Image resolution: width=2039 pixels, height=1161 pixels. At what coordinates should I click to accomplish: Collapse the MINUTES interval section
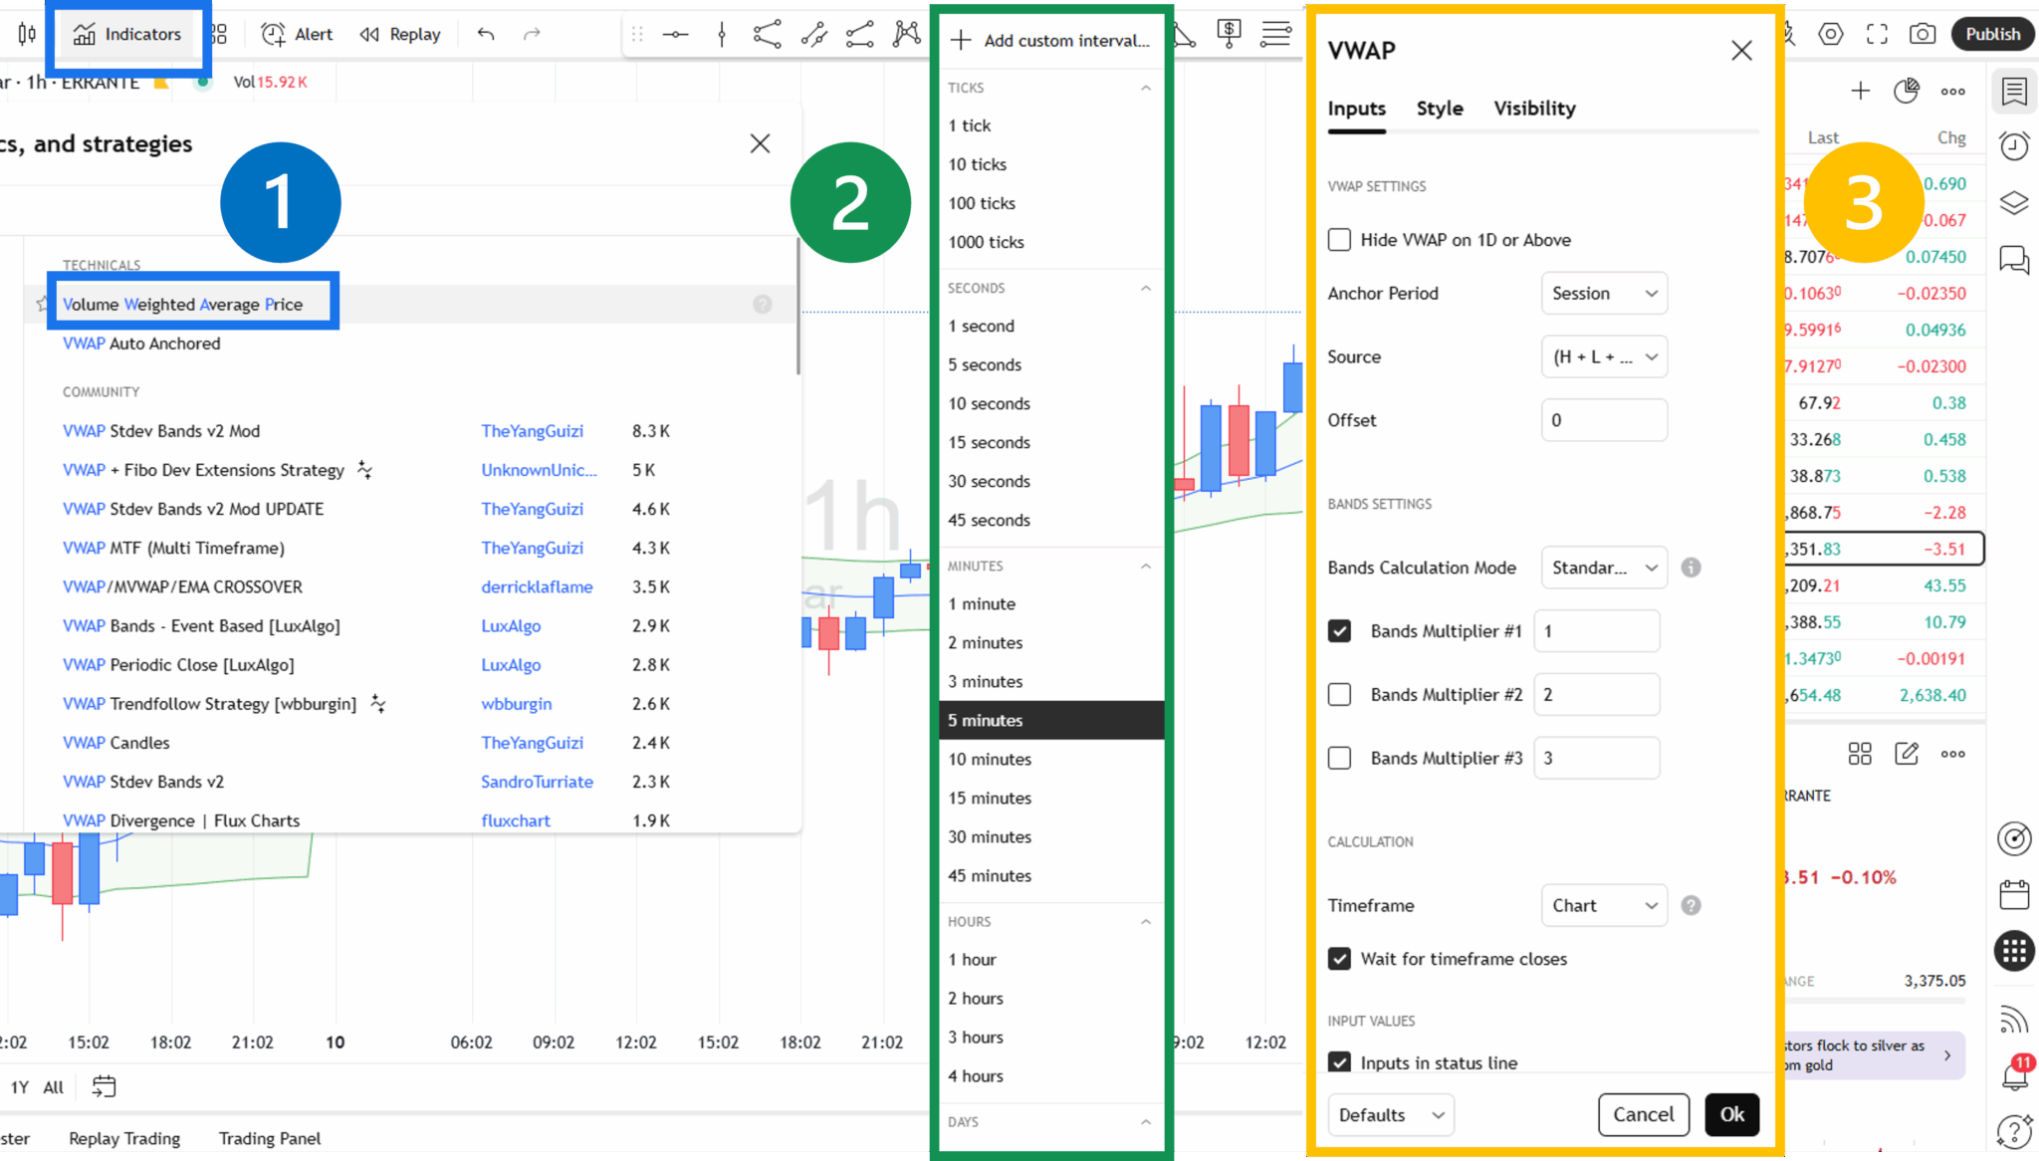(x=1146, y=566)
